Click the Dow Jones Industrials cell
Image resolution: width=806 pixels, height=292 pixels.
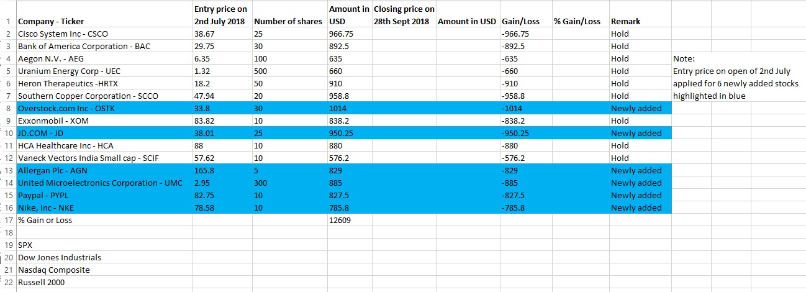pos(59,257)
